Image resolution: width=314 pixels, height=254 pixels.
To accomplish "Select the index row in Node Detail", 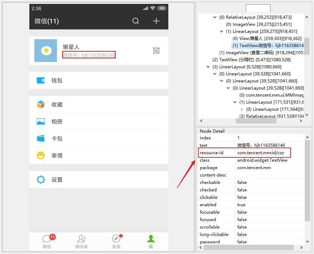I will [x=251, y=138].
